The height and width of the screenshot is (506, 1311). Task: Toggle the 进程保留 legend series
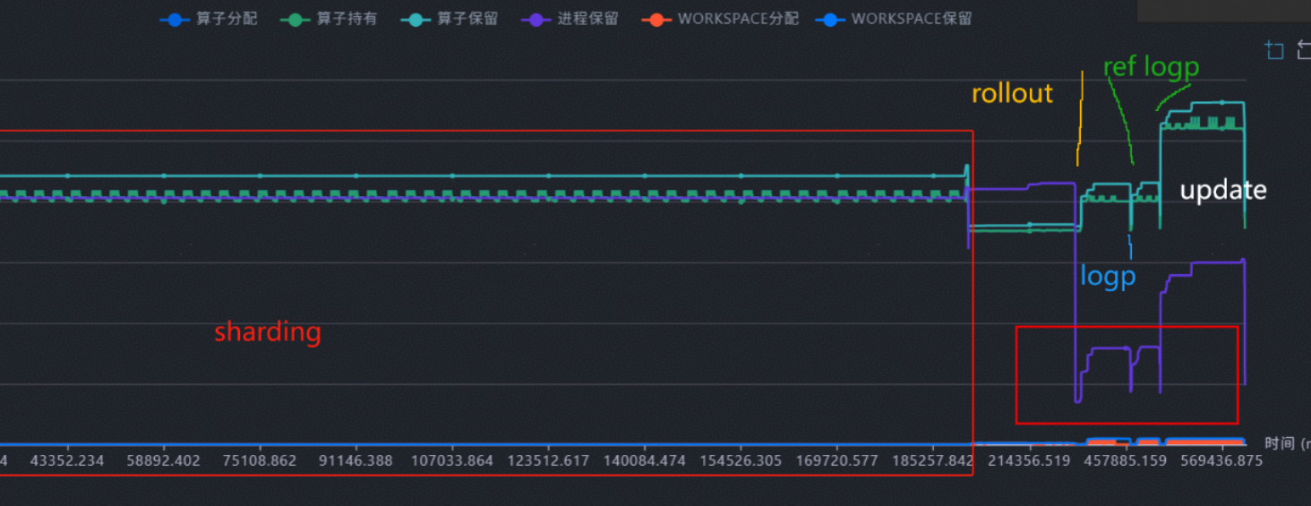(569, 19)
